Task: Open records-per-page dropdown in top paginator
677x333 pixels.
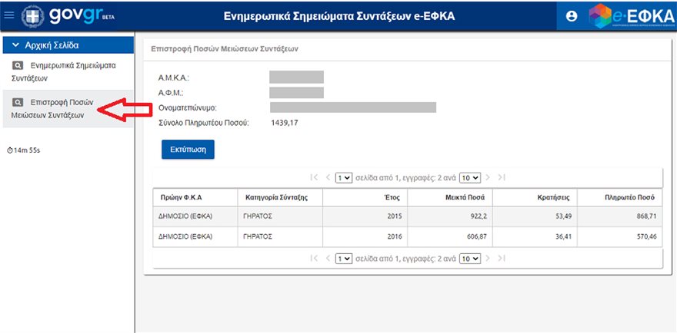Action: point(469,177)
